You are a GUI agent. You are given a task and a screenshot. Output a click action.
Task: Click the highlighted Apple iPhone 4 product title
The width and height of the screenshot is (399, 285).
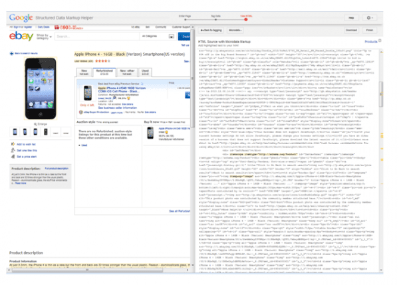tap(100, 54)
